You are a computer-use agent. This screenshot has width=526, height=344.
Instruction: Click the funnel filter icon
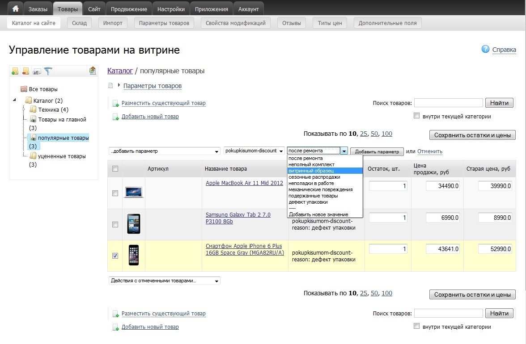tap(48, 71)
